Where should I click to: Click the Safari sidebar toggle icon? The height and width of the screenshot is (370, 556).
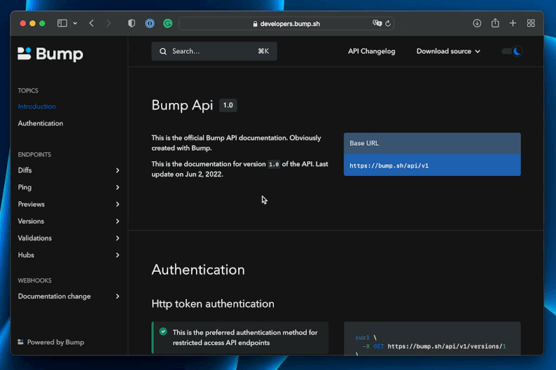pos(62,23)
